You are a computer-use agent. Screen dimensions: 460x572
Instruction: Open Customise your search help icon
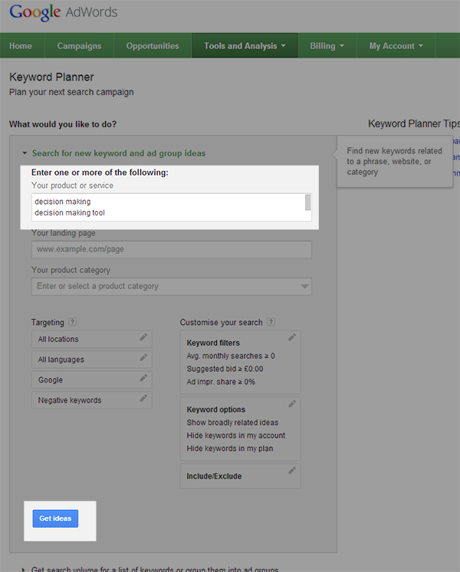(271, 322)
